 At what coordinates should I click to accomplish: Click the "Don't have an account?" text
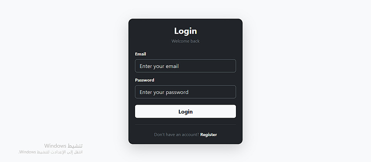[x=177, y=135]
